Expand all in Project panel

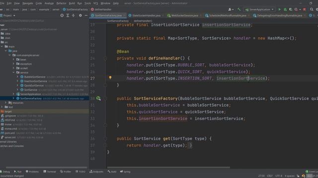(x=68, y=15)
